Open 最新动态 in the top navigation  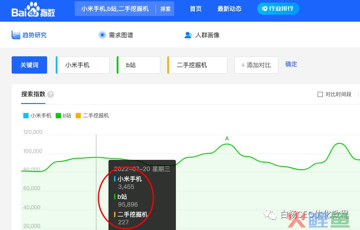[229, 9]
